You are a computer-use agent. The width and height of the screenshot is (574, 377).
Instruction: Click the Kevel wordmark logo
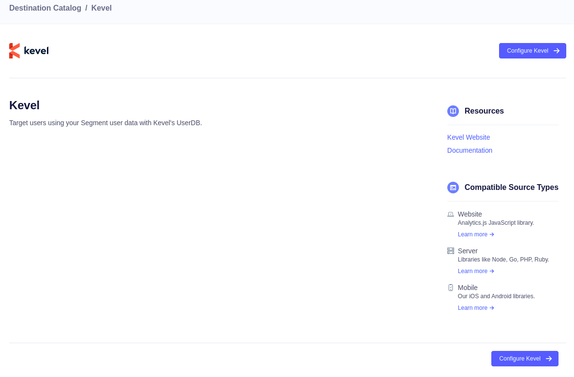(x=36, y=50)
